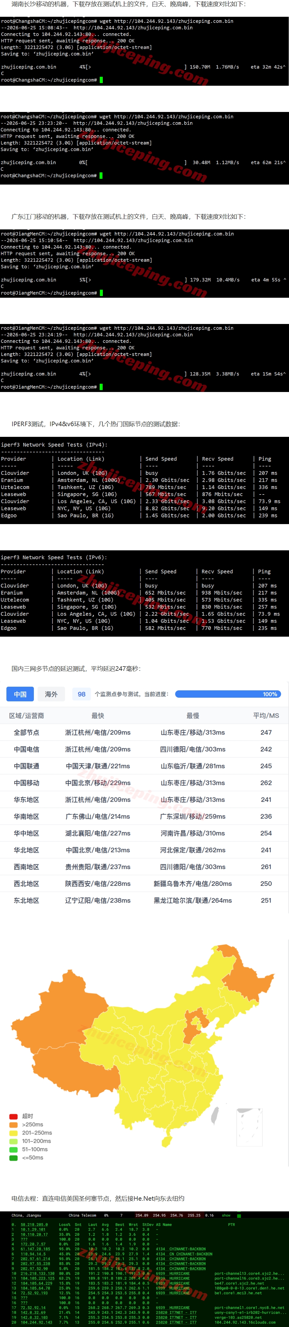Click the 最慢 column header
This screenshot has height=1327, width=289.
[193, 716]
